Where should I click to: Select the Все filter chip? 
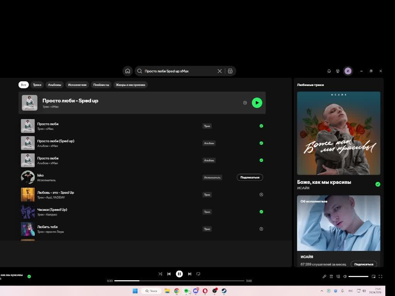[x=24, y=85]
